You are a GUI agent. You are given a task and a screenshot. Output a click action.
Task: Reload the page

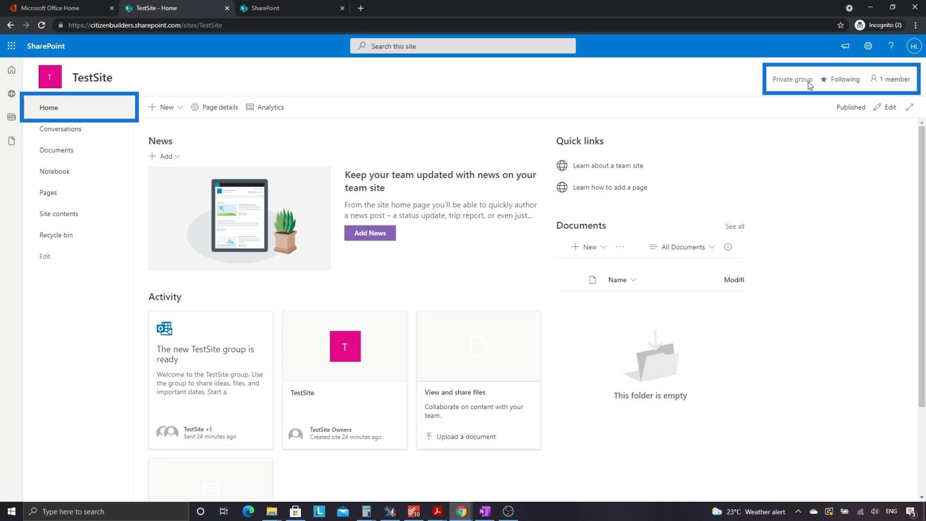[x=41, y=25]
